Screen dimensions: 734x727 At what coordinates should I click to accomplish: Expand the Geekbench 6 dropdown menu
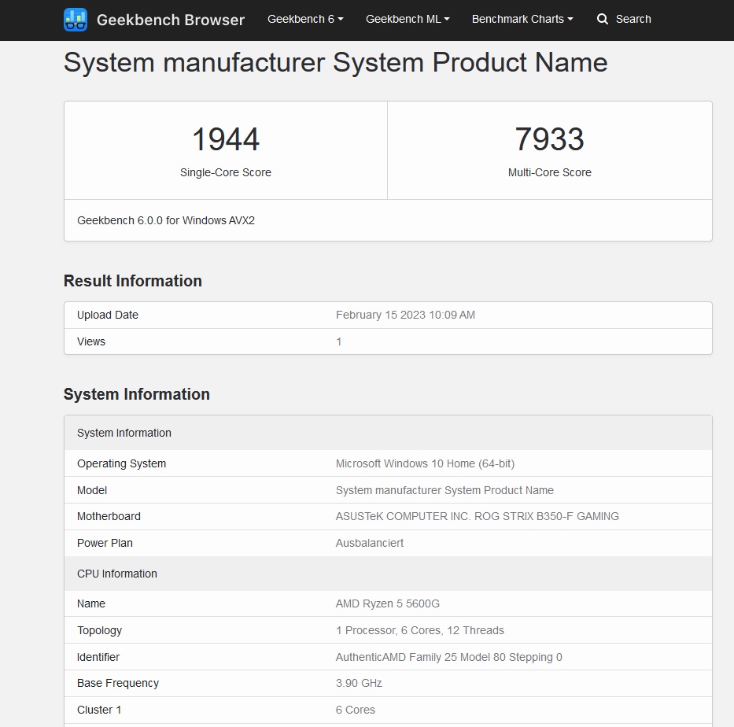tap(305, 19)
